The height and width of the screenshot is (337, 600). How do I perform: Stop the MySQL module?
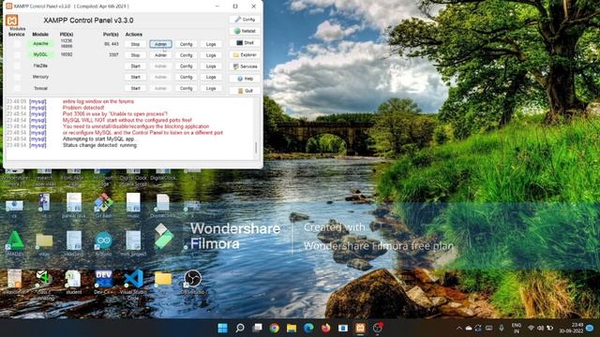(x=135, y=55)
